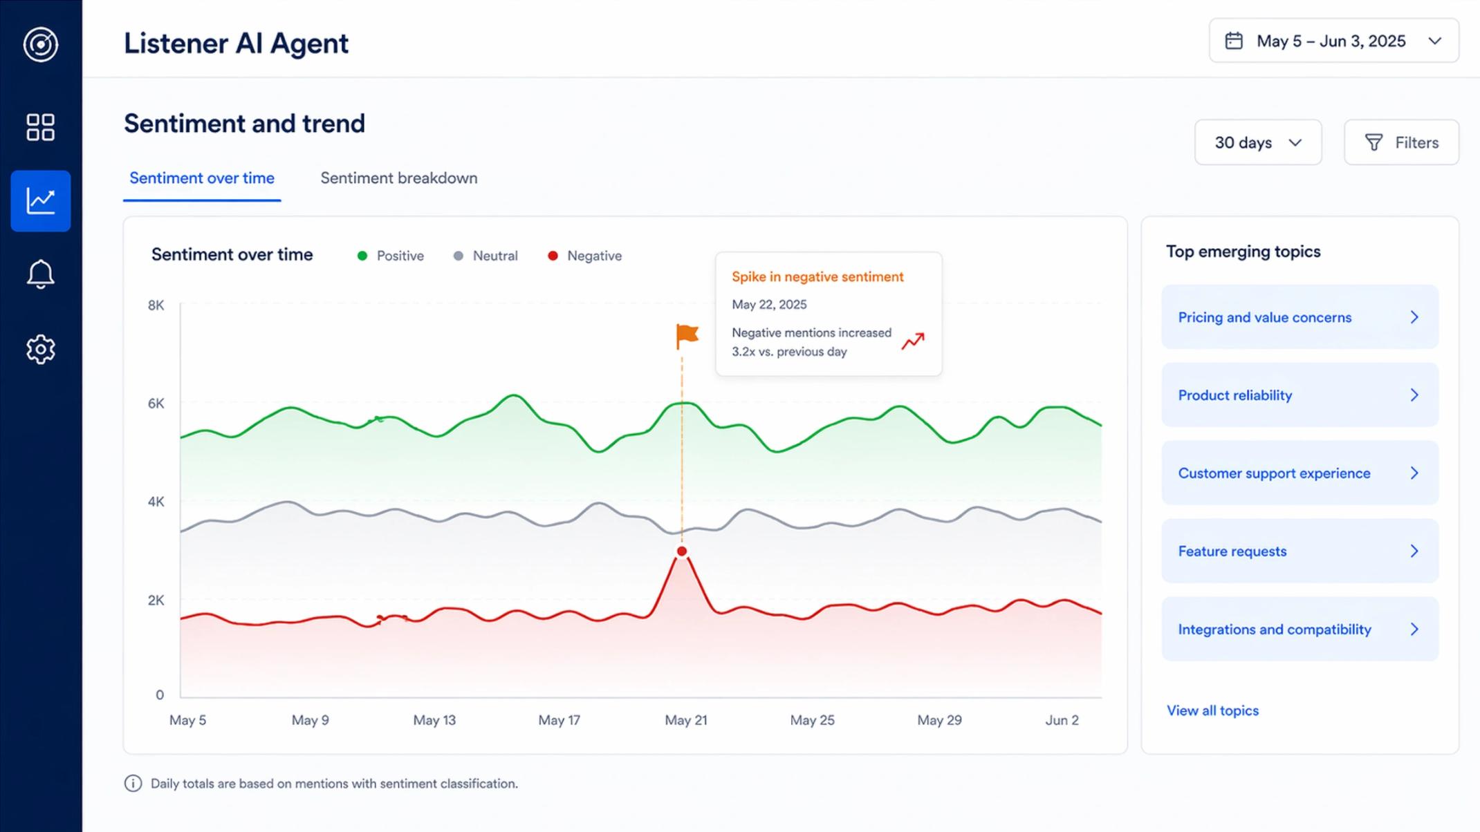Expand Integrations and compatibility chevron
Image resolution: width=1480 pixels, height=832 pixels.
click(x=1414, y=630)
